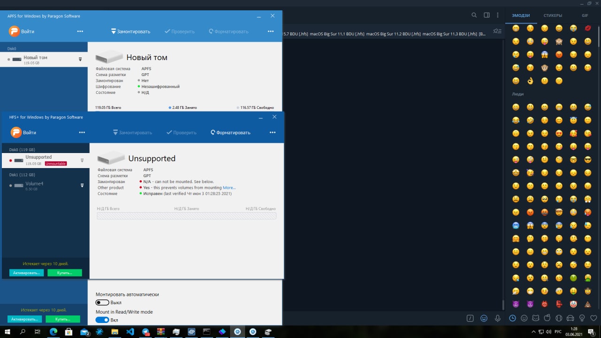Screen dimensions: 601x338
Task: Expand the Новый том eject arrow in the APFS sidebar
Action: pos(80,59)
